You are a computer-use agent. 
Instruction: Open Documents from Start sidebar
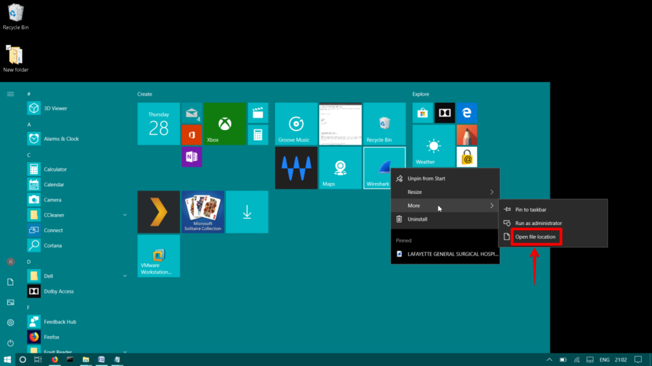10,281
